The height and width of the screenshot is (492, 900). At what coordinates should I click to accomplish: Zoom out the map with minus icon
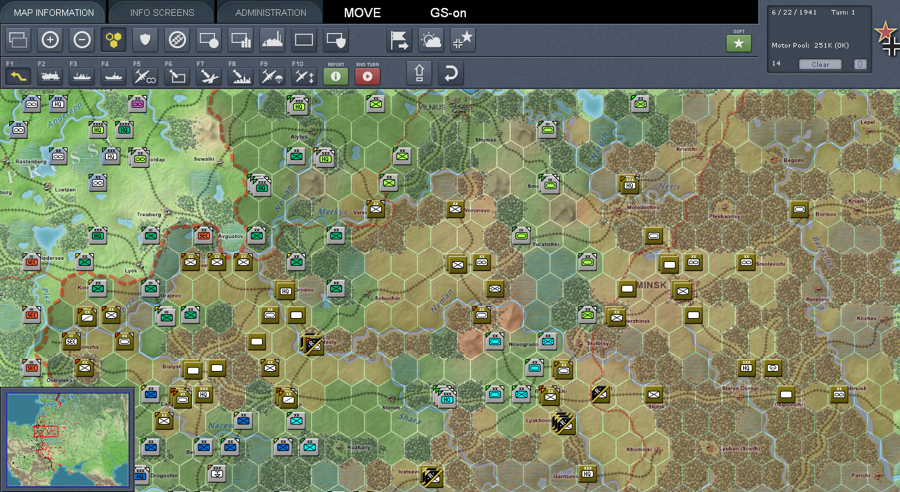coord(81,40)
